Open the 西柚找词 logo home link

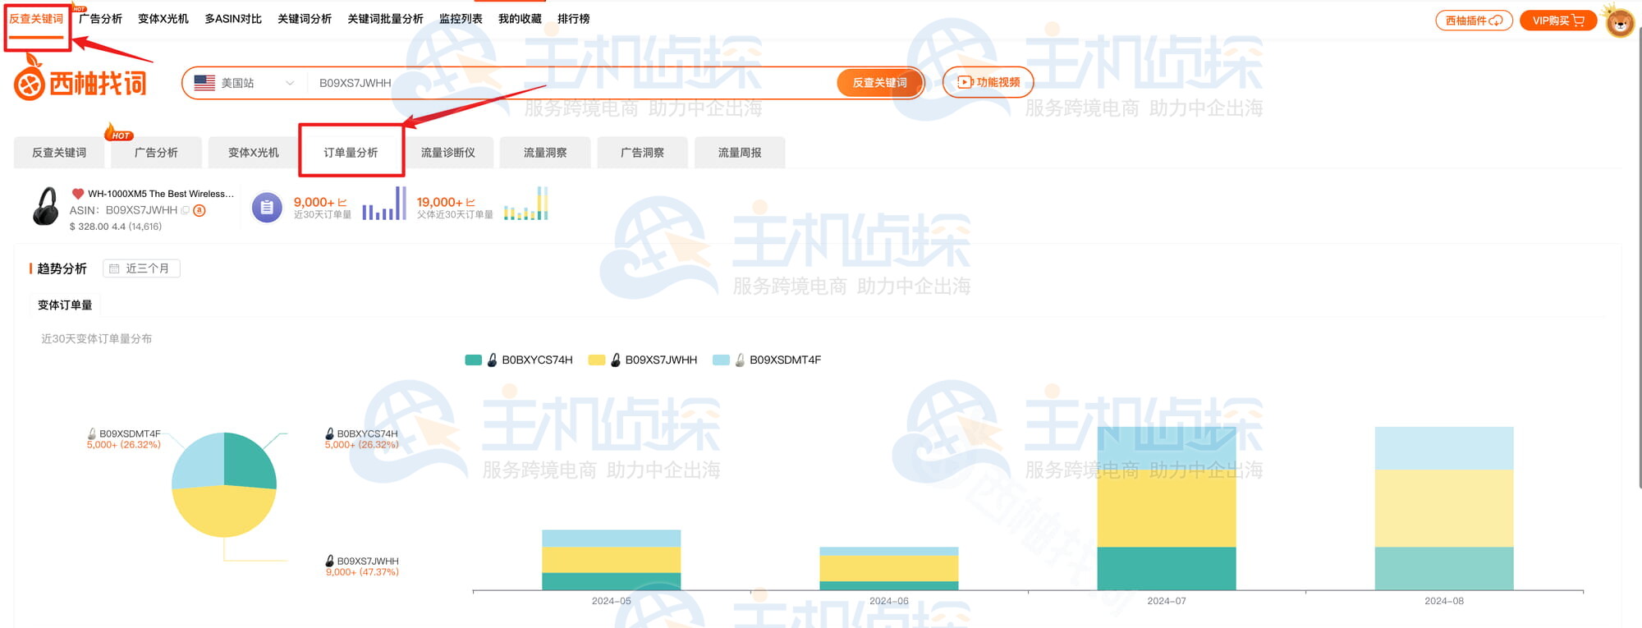(80, 80)
